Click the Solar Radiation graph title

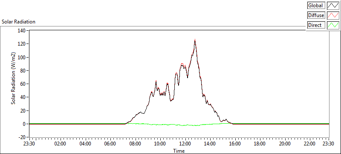(x=18, y=22)
